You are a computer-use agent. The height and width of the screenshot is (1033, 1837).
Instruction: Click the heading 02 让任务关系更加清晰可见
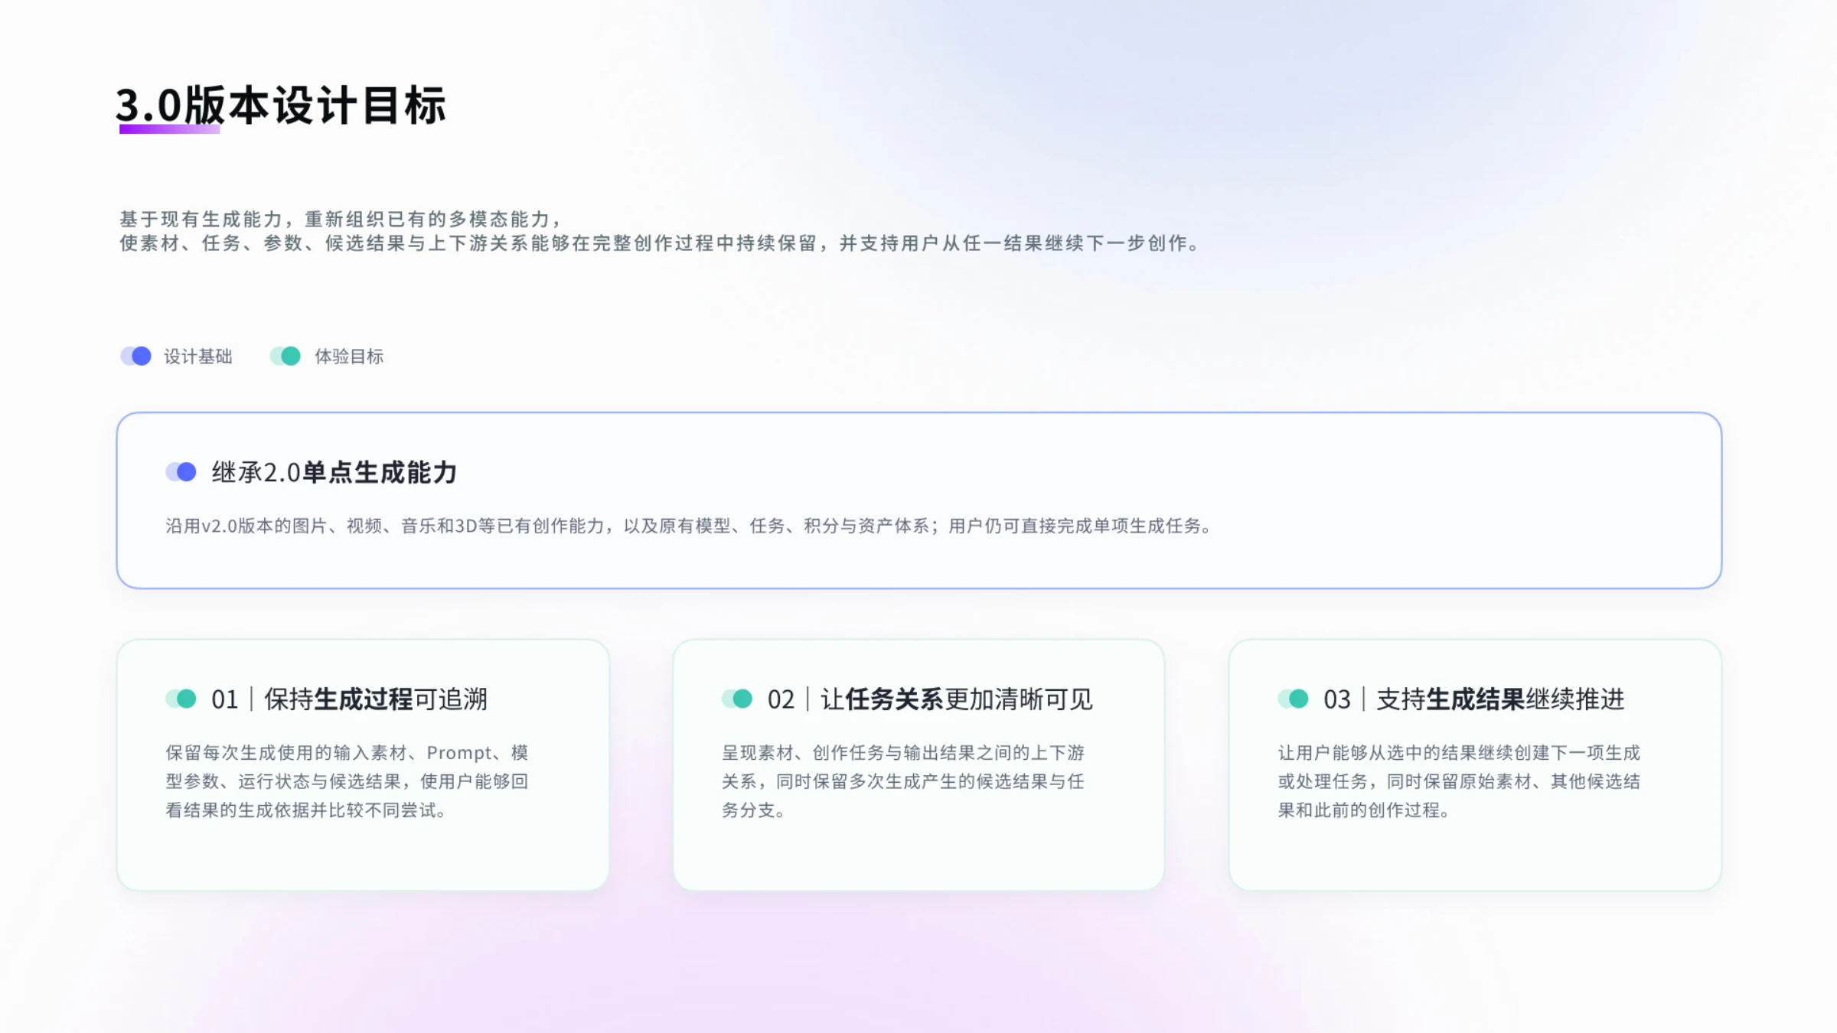pyautogui.click(x=930, y=699)
